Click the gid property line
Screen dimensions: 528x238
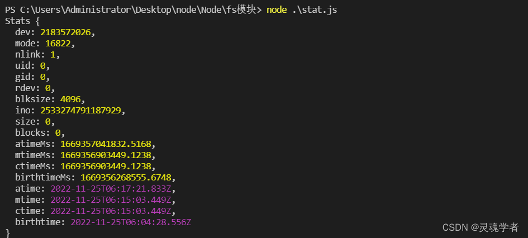click(30, 77)
